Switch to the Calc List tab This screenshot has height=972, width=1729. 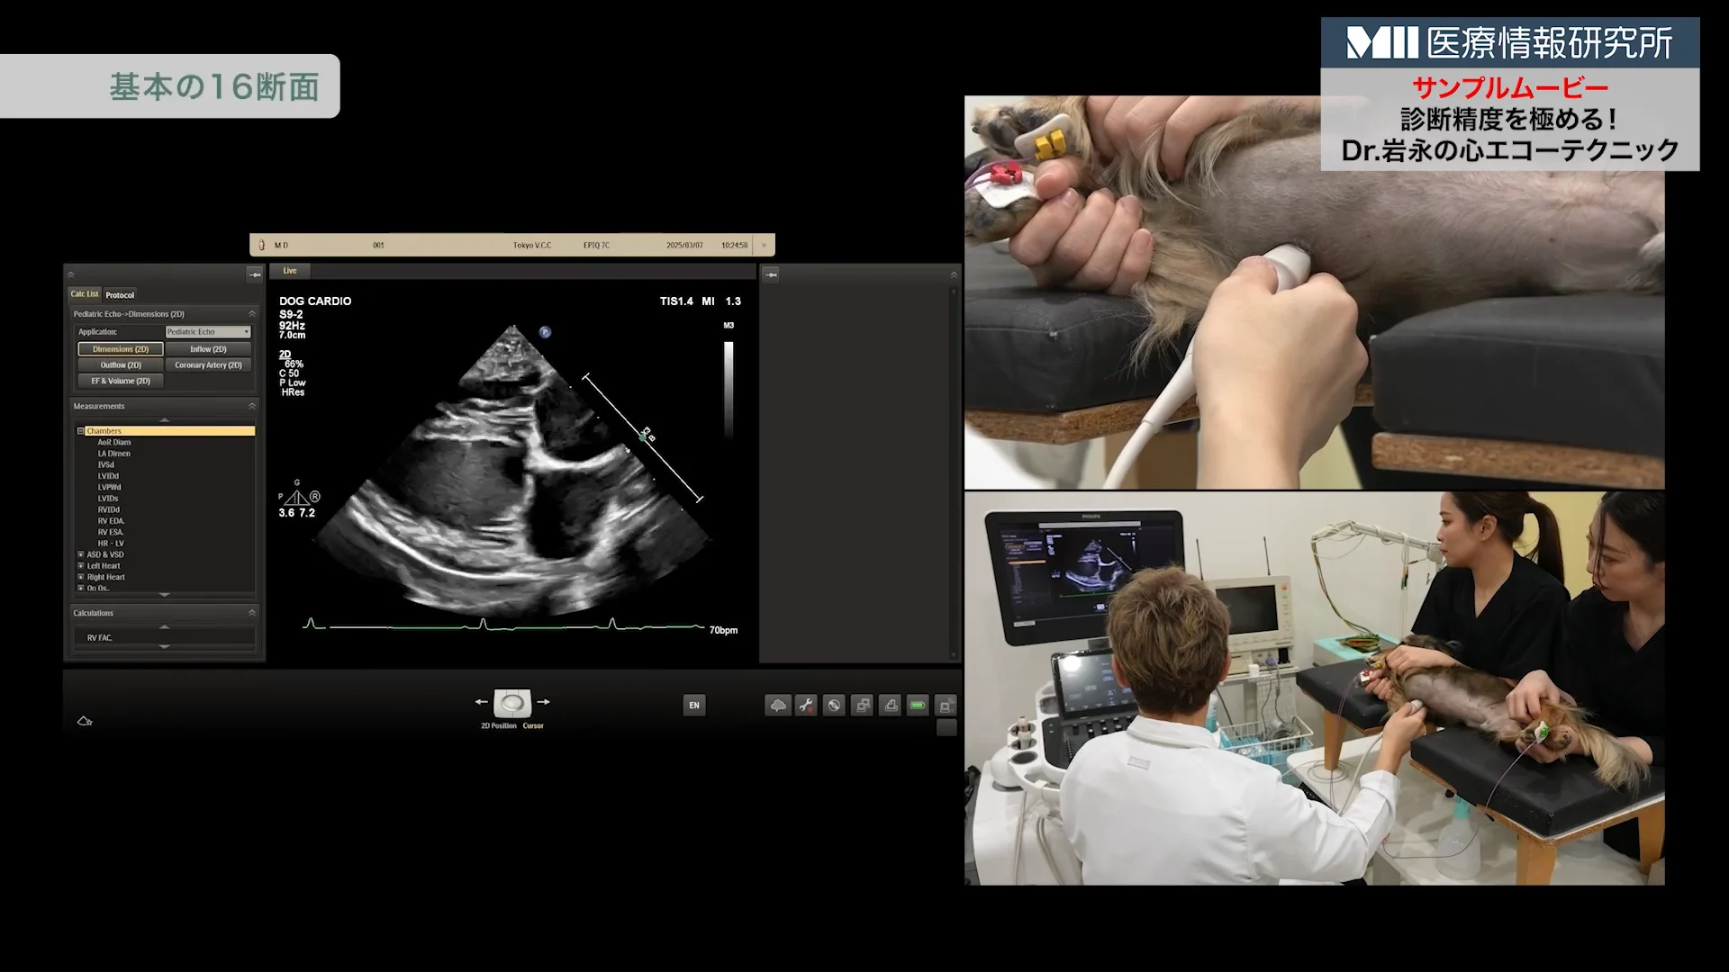coord(85,294)
